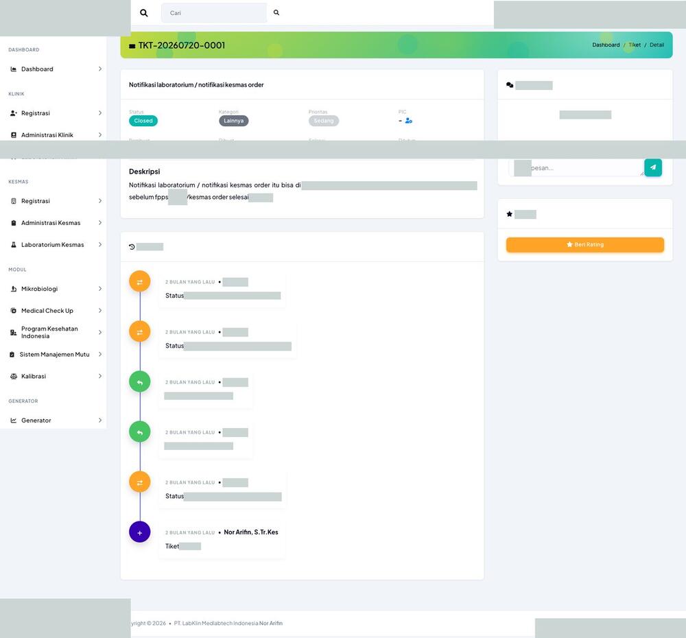
Task: Click the chat bubbles icon in comments panel
Action: (x=510, y=85)
